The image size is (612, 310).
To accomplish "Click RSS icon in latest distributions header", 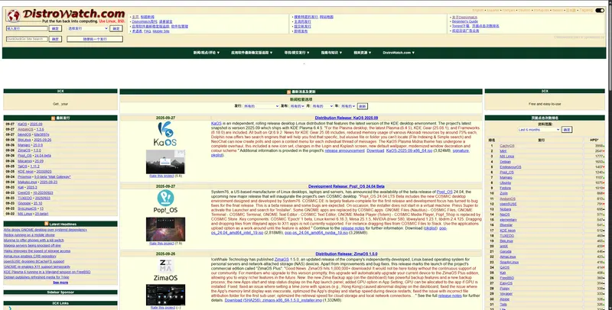I will pos(53,118).
